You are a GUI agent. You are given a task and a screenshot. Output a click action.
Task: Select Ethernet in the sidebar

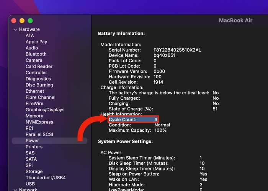click(35, 91)
